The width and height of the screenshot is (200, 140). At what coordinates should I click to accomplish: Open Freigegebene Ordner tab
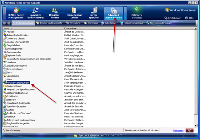point(74,13)
